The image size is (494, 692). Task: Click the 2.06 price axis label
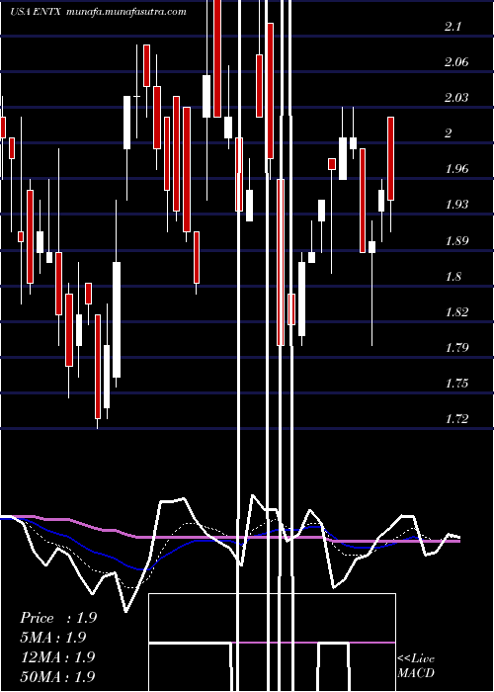[456, 62]
